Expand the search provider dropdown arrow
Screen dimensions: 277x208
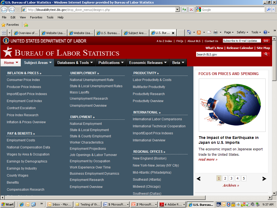click(x=273, y=9)
